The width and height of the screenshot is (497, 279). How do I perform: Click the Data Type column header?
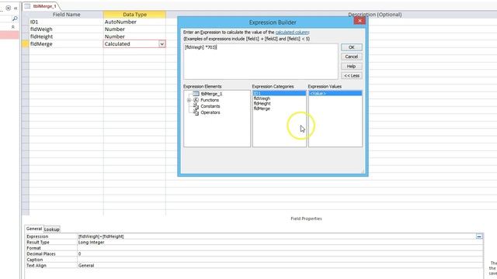pos(134,15)
